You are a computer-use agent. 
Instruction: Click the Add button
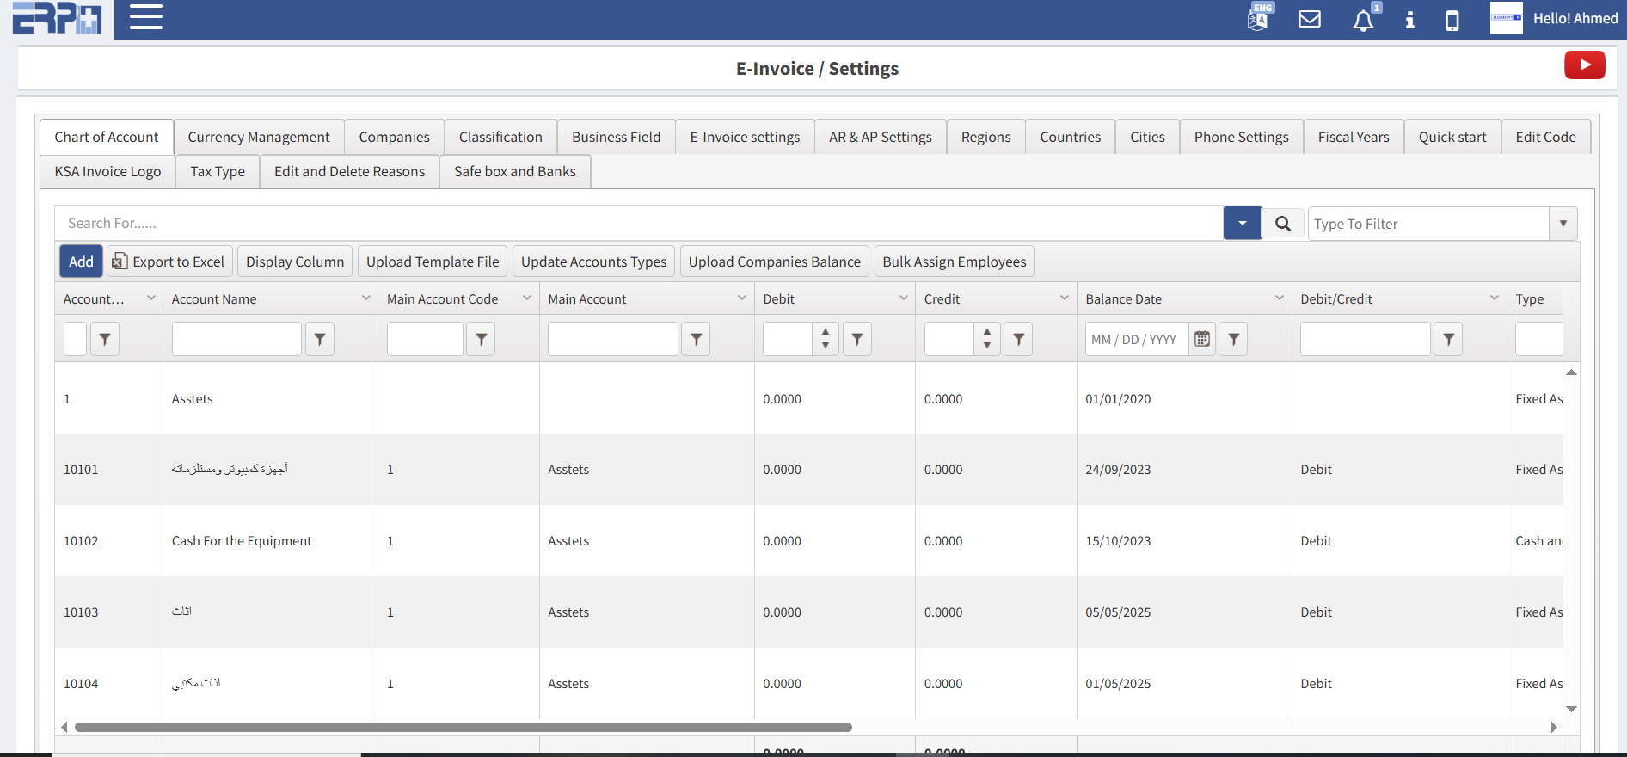click(81, 262)
